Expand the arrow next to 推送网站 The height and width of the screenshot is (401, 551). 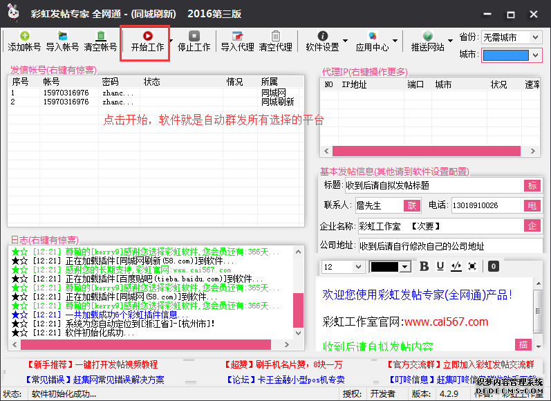451,41
